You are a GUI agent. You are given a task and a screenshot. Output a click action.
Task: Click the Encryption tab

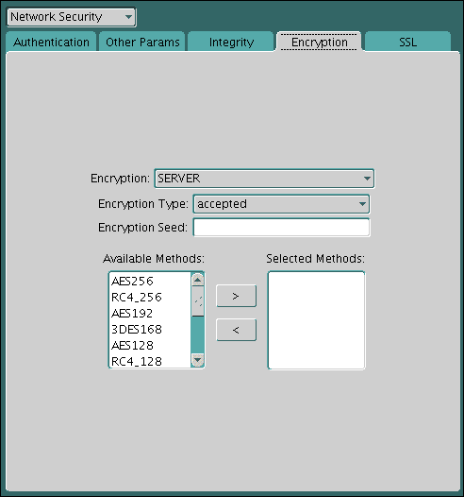tap(319, 43)
